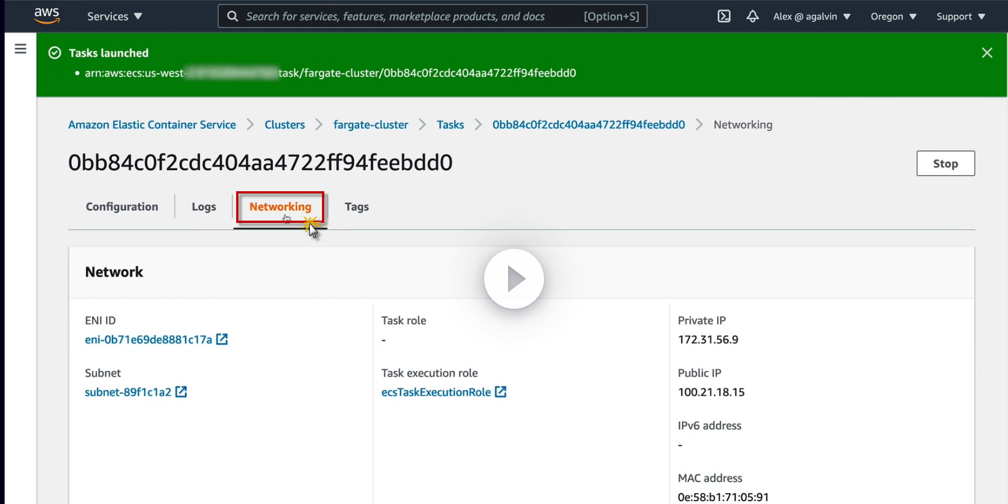Screen dimensions: 1008x504
Task: Click the Private IP value 172.31.56.9
Action: [708, 339]
